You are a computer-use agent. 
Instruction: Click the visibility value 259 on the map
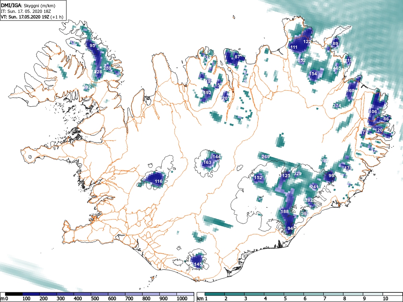(x=108, y=68)
